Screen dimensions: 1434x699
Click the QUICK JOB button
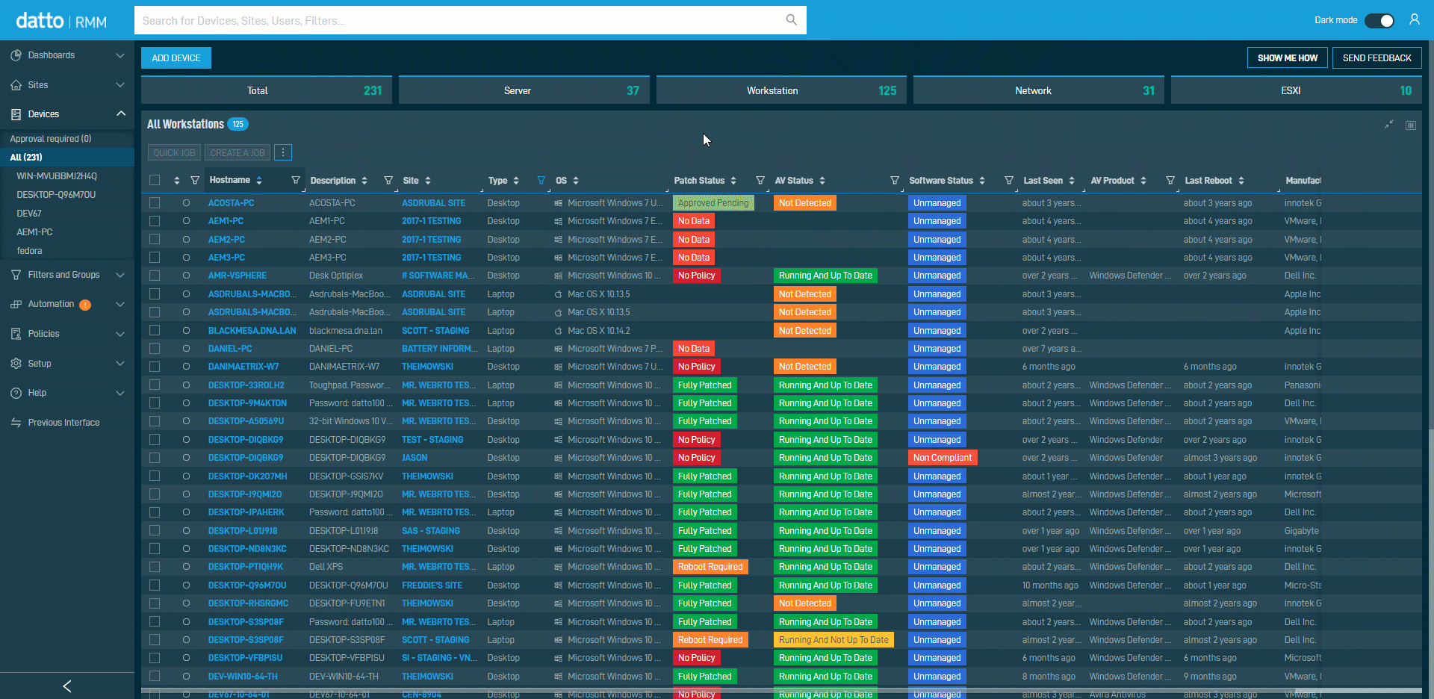coord(174,152)
